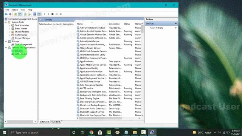Open the File menu

7,10
